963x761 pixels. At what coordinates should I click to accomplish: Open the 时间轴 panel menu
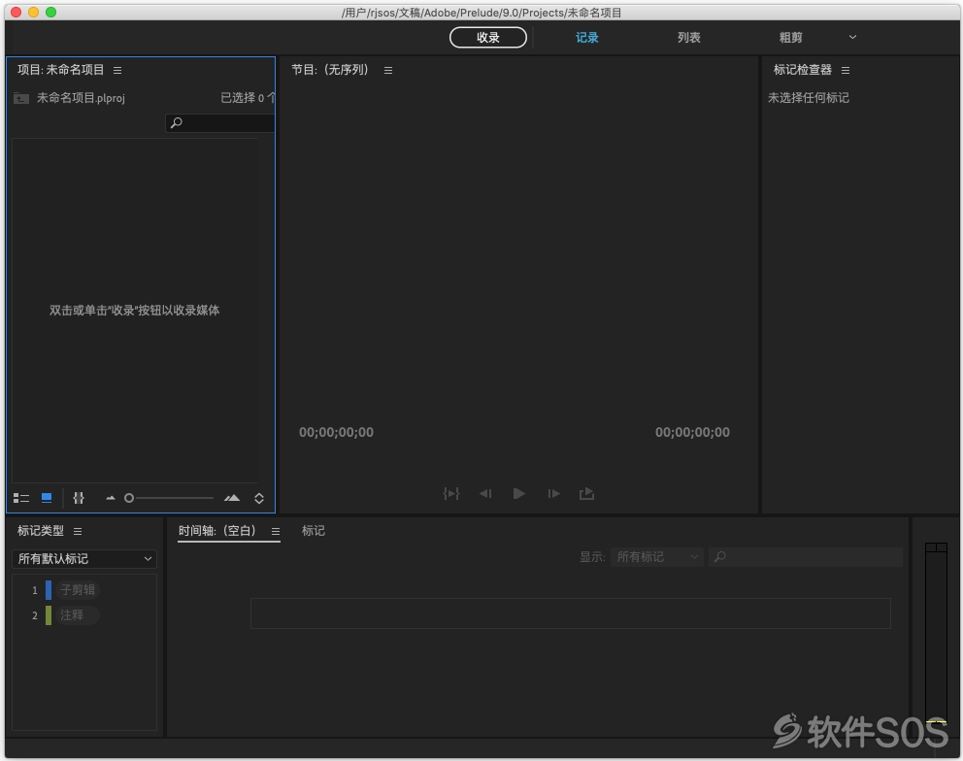276,531
